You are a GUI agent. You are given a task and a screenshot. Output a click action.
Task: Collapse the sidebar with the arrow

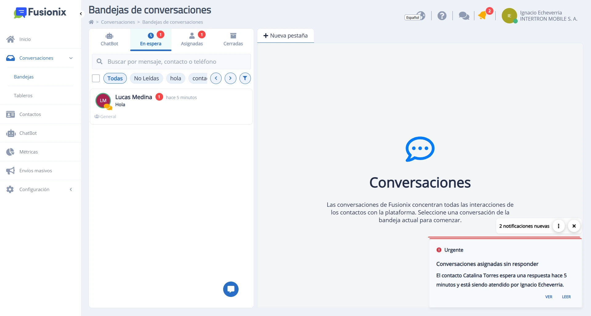point(81,14)
